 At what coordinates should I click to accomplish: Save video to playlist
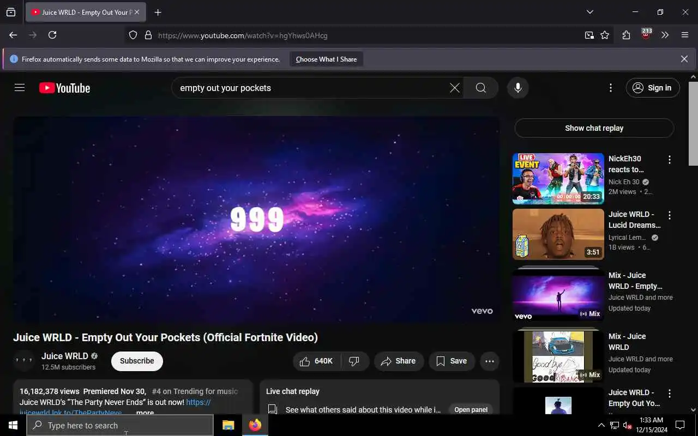452,361
